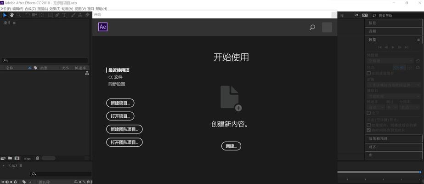Select the Hand tool
Viewport: 424px width, 184px height.
click(12, 15)
